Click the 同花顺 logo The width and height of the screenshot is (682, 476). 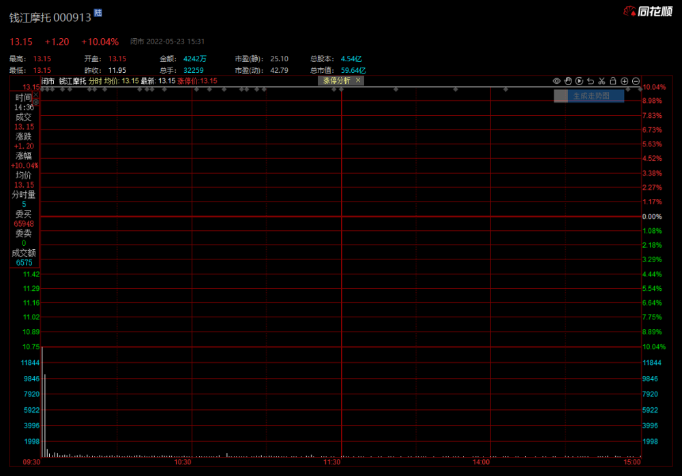(x=648, y=12)
